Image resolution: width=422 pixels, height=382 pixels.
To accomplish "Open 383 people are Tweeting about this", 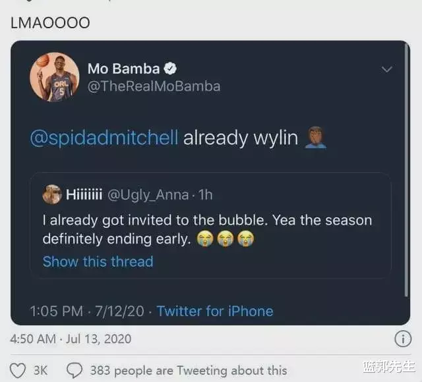I will (x=189, y=370).
